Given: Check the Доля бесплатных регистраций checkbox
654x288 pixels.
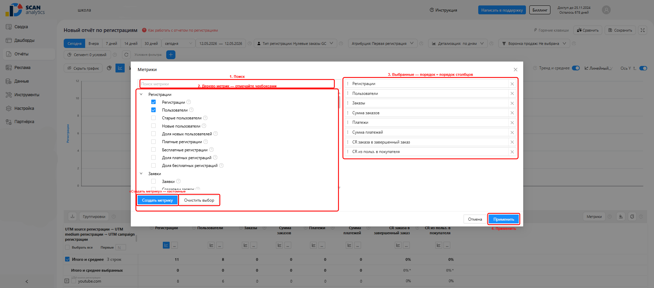Looking at the screenshot, I should tap(154, 166).
